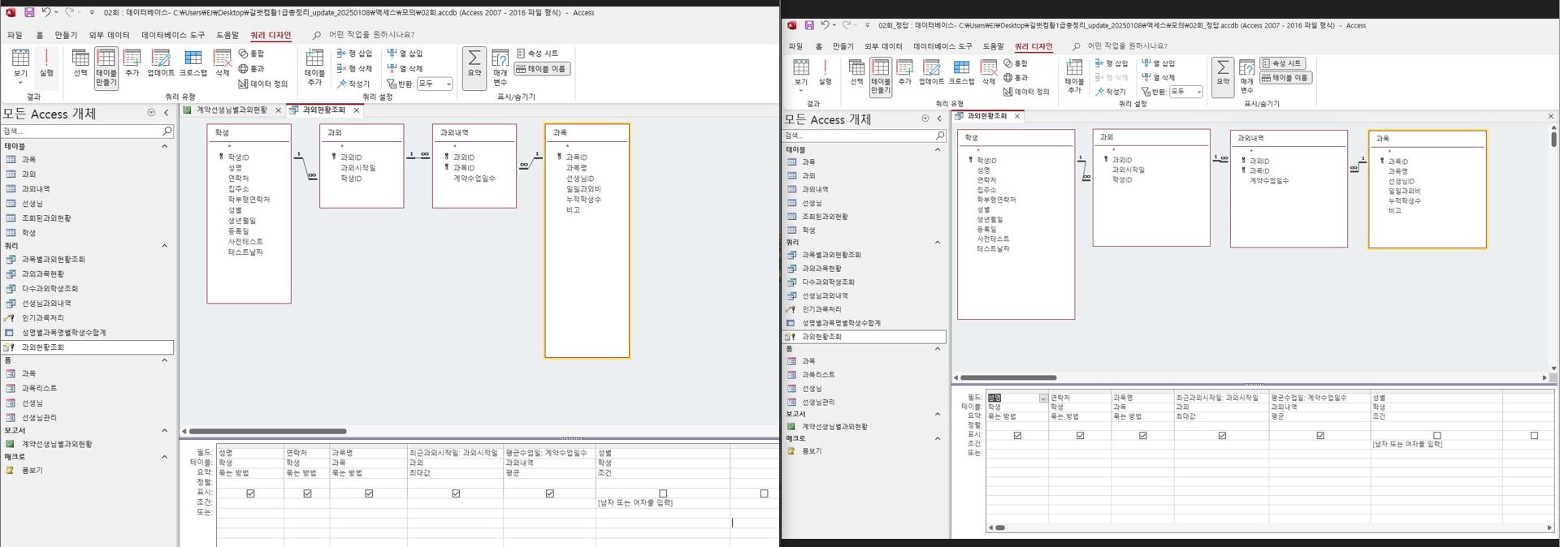This screenshot has width=1560, height=547.
Task: Collapse the 쿼리 group in left navigation pane
Action: [164, 246]
